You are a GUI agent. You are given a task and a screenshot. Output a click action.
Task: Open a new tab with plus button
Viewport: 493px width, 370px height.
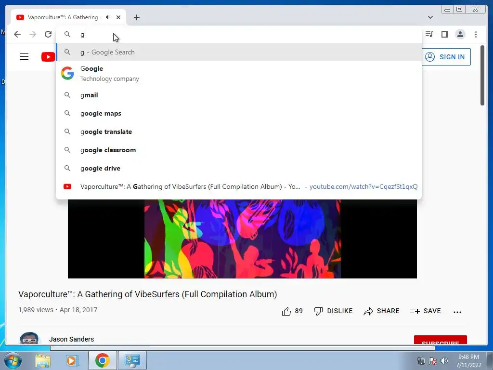[136, 17]
